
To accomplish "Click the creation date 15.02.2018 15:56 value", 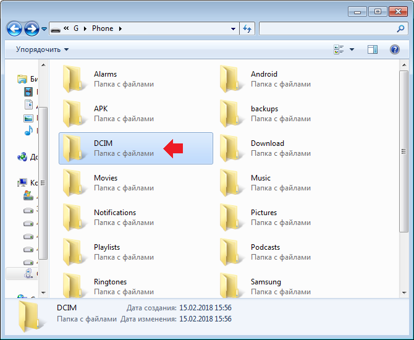I will pos(205,308).
